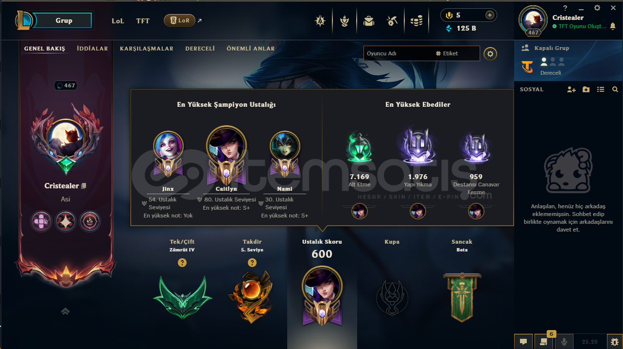Expand the Sosyal panel header
Screen dimensions: 623x349
tap(532, 89)
